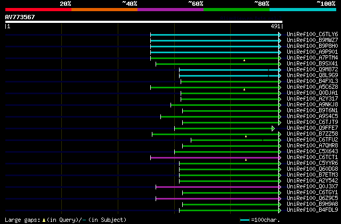Select the UniRef100_B4FDL9 label

(312, 210)
